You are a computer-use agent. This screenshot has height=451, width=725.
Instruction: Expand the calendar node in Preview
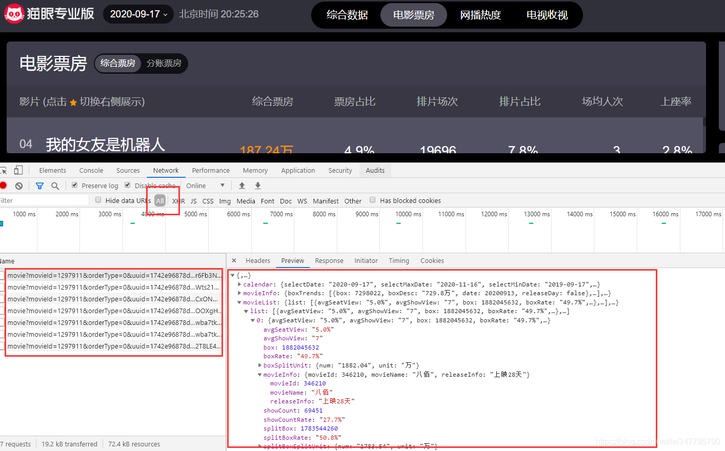tap(239, 283)
